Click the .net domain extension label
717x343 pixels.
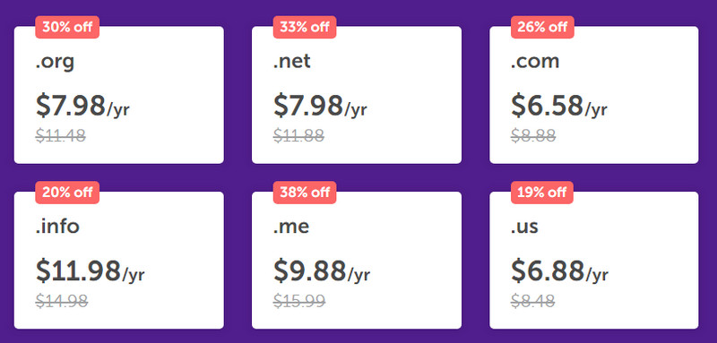[292, 61]
